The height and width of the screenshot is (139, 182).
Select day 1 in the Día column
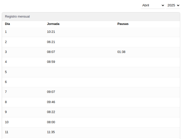(6, 32)
